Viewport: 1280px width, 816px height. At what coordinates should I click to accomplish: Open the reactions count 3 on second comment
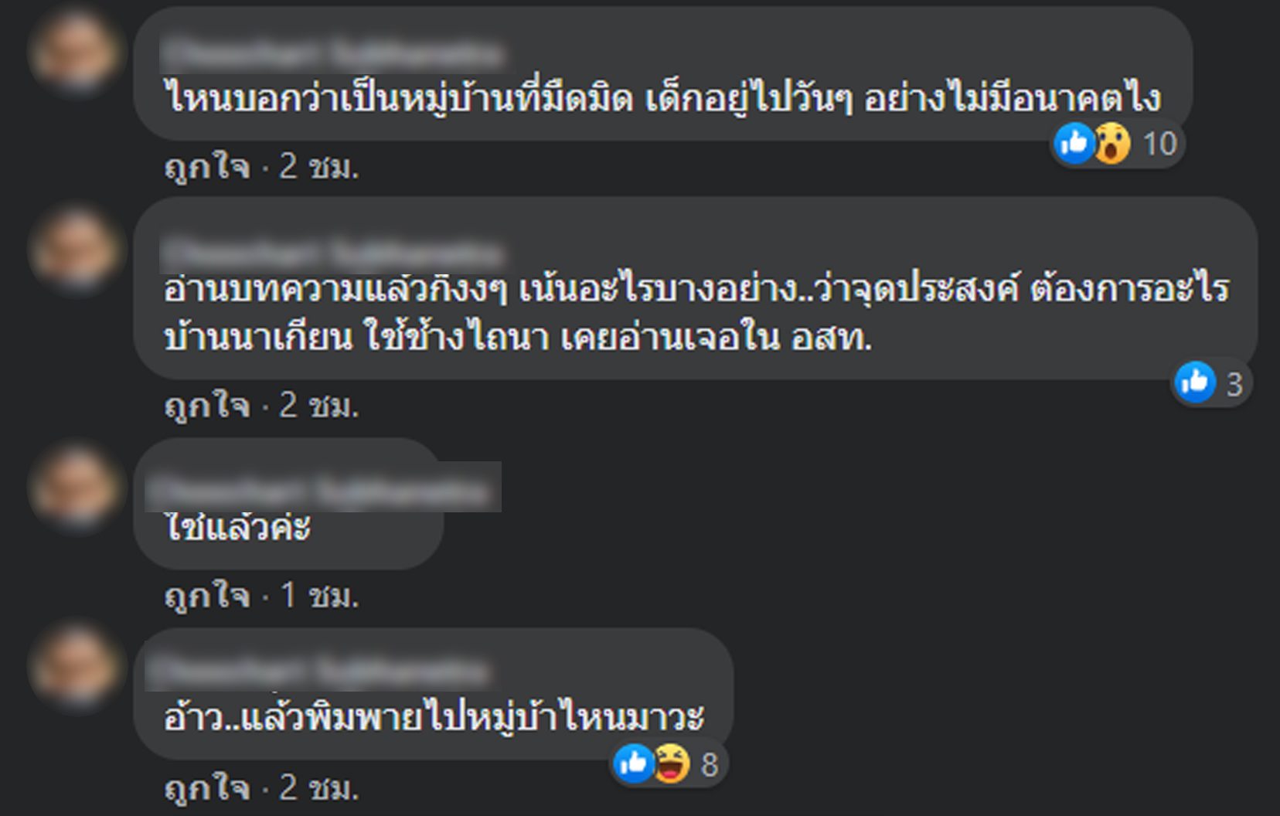point(1234,383)
